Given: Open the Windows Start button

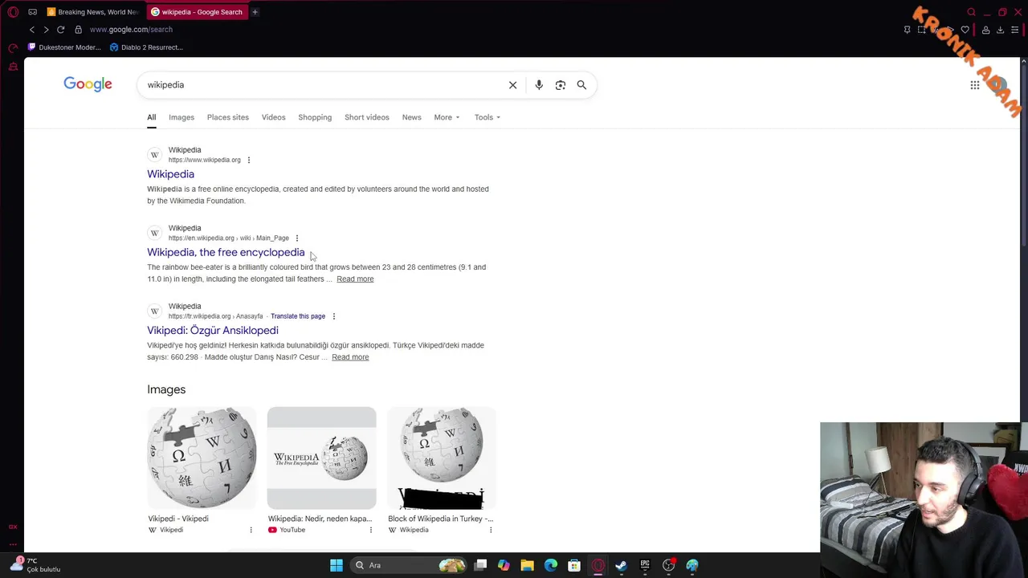Looking at the screenshot, I should (x=337, y=565).
